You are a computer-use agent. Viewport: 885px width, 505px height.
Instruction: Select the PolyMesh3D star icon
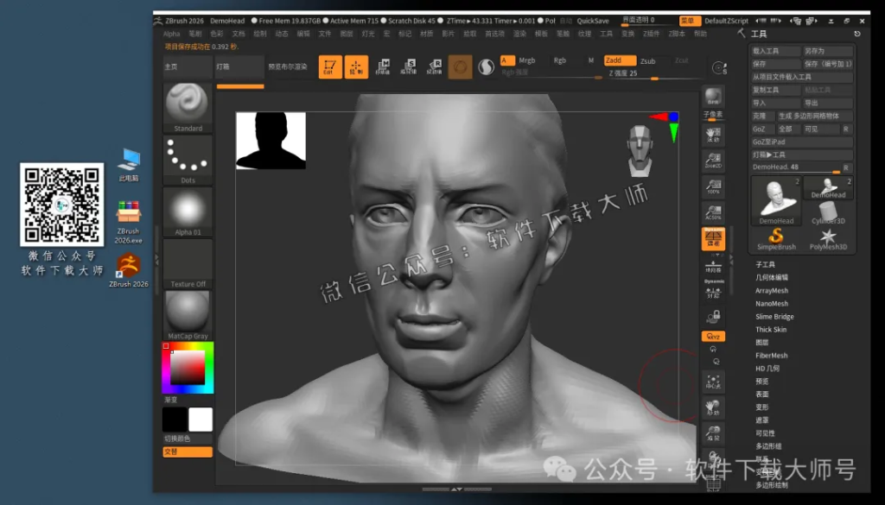(x=829, y=236)
